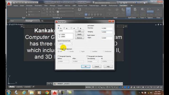
Task: Click the Overline formatting icon
Action: click(x=50, y=12)
